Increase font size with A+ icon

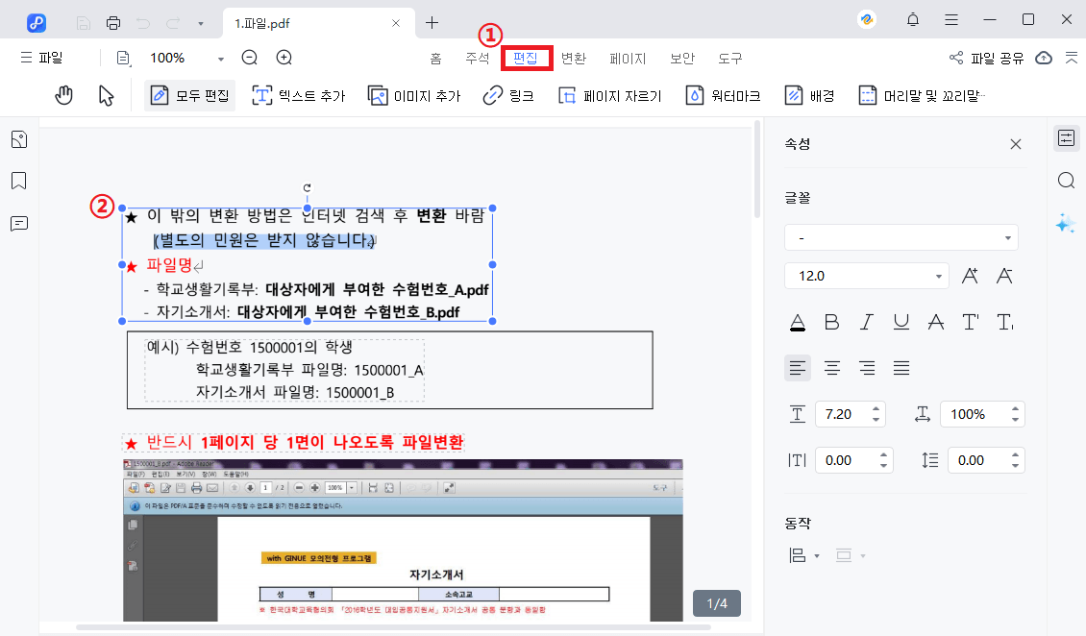970,276
